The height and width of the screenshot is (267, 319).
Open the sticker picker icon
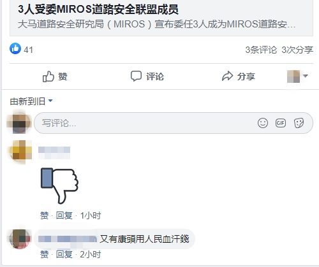click(299, 123)
